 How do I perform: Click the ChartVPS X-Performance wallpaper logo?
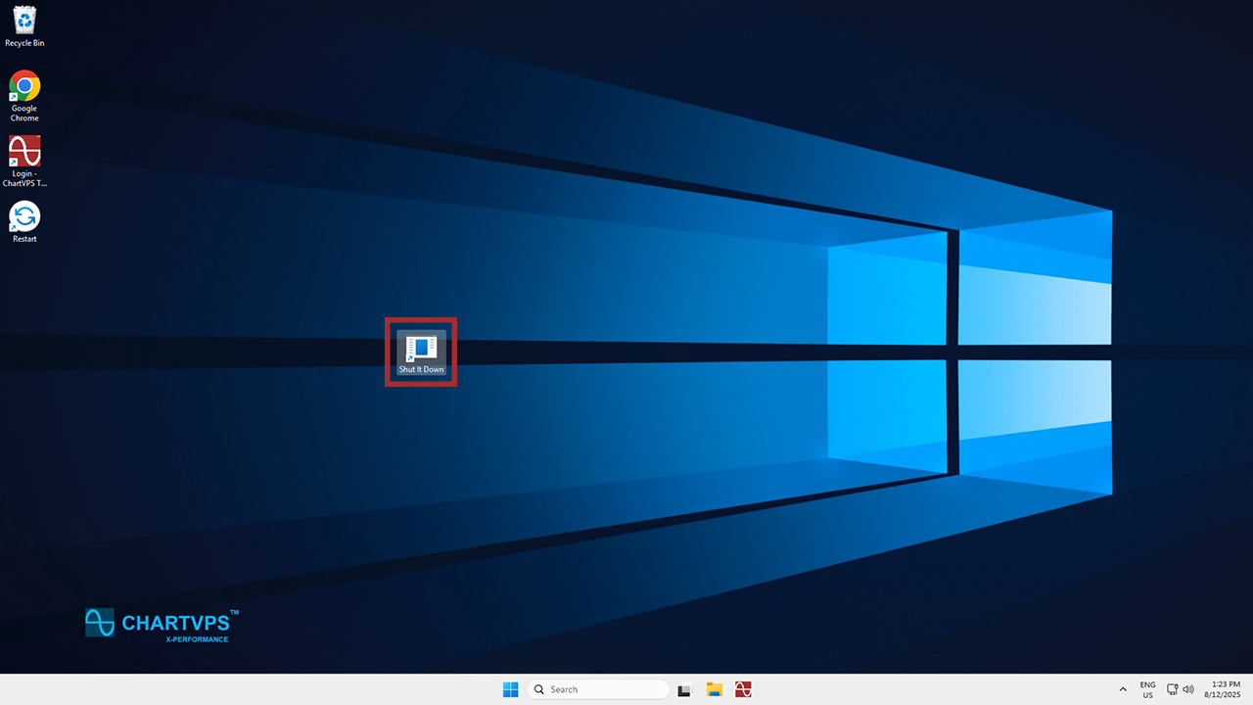(162, 625)
